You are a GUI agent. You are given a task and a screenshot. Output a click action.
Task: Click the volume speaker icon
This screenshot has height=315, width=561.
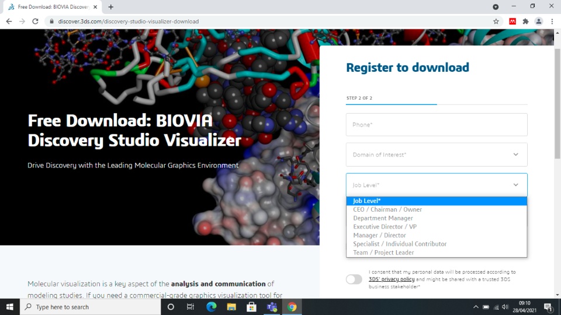[505, 307]
